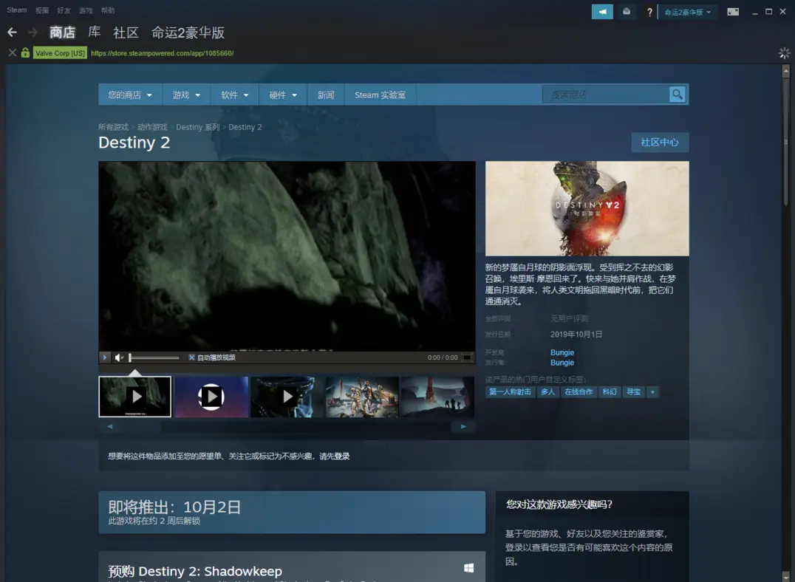Select the fifth screenshot thumbnail

pyautogui.click(x=437, y=397)
